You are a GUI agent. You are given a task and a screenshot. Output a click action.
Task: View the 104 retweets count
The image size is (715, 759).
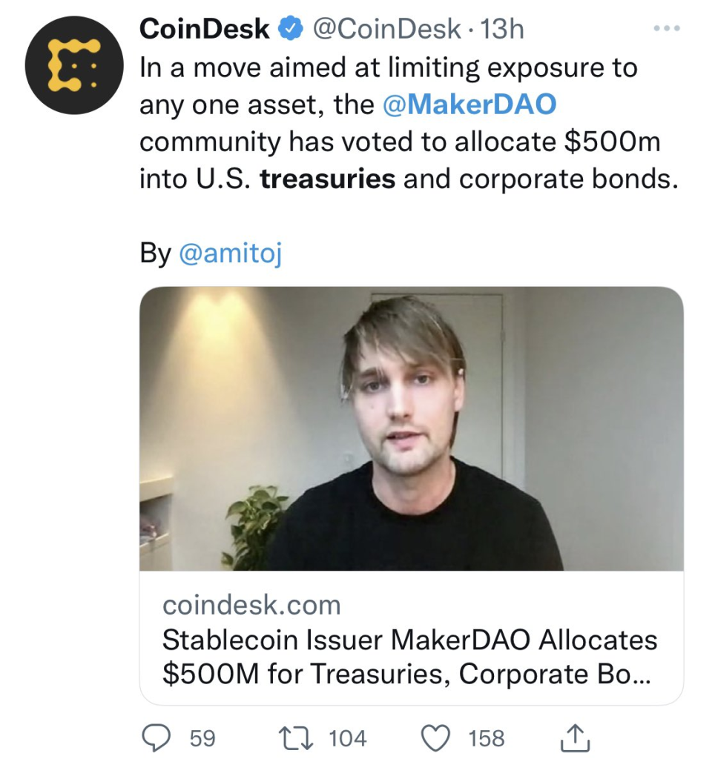tap(347, 739)
